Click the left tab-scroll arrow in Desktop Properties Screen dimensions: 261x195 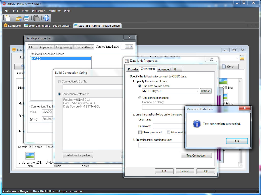tap(127, 47)
